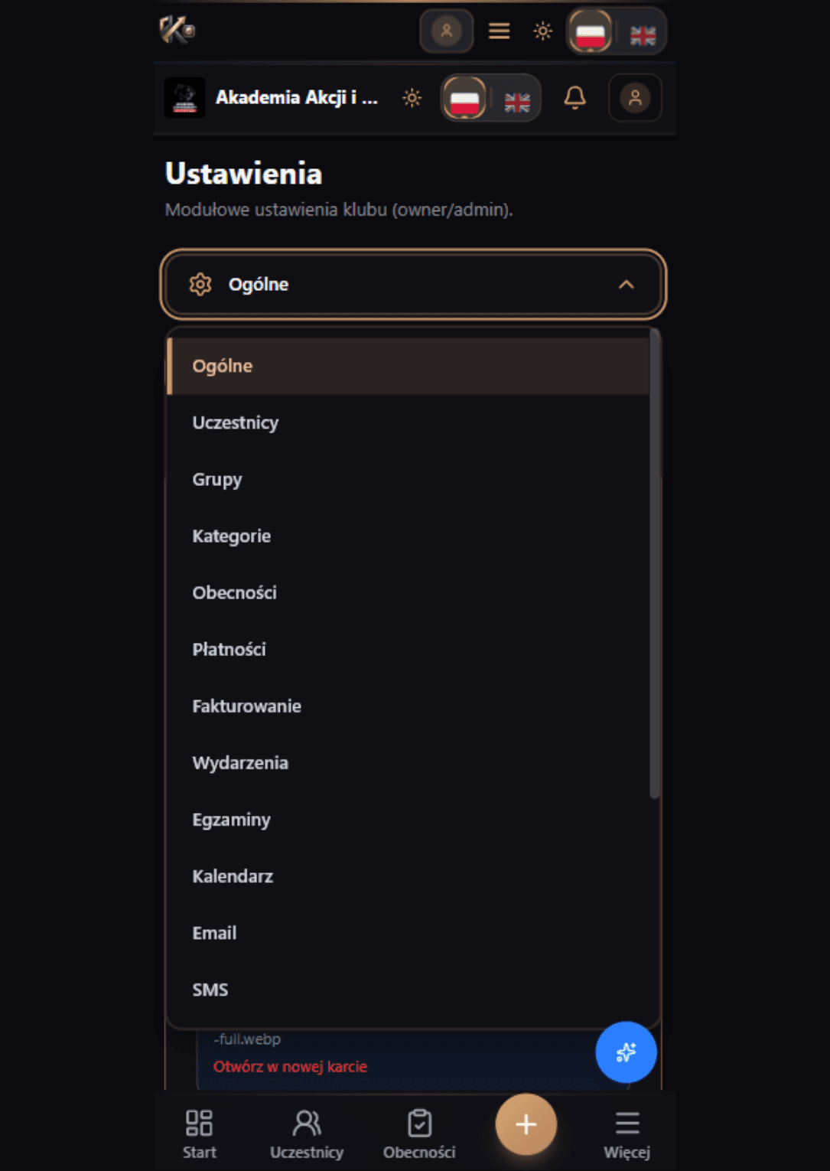This screenshot has width=830, height=1171.
Task: Click the Otwórz w nowej karcie link
Action: coord(290,1067)
